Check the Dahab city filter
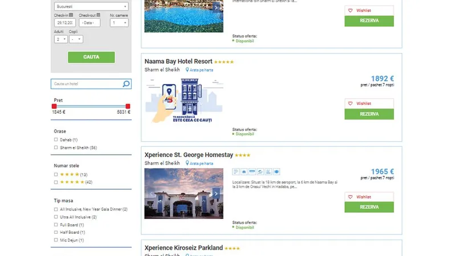456x256 pixels. [x=56, y=139]
